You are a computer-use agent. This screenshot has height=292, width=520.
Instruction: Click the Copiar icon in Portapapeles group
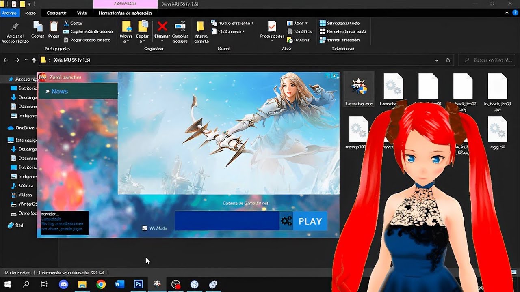tap(38, 27)
